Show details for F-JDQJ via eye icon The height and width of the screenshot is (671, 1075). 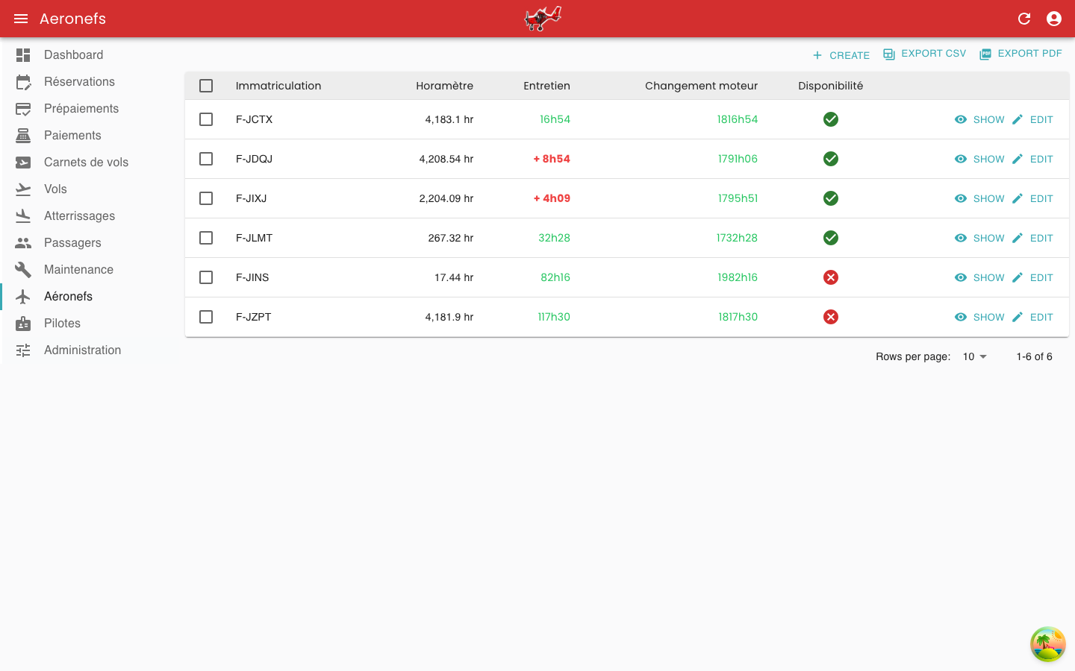tap(961, 159)
